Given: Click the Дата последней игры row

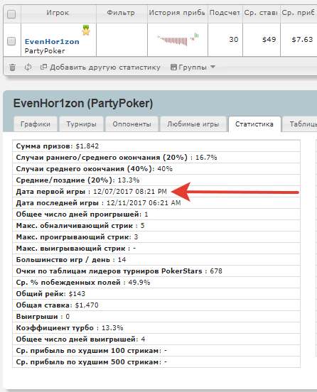Looking at the screenshot, I should pos(156,203).
